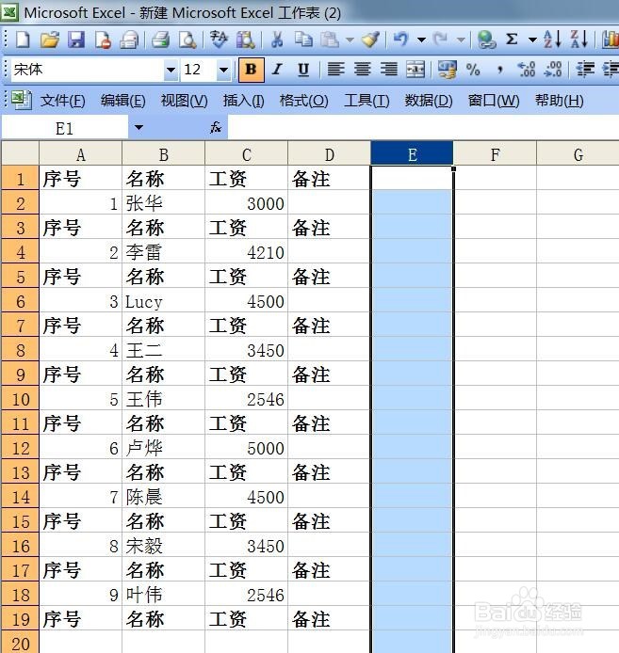Apply the Currency style icon
This screenshot has width=619, height=653.
coord(448,70)
